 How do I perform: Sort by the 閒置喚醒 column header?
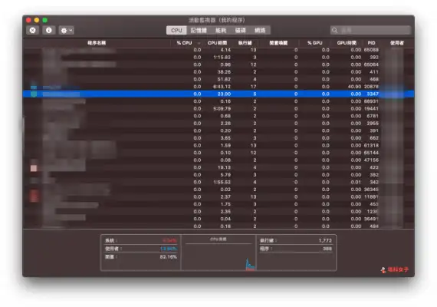tap(278, 43)
